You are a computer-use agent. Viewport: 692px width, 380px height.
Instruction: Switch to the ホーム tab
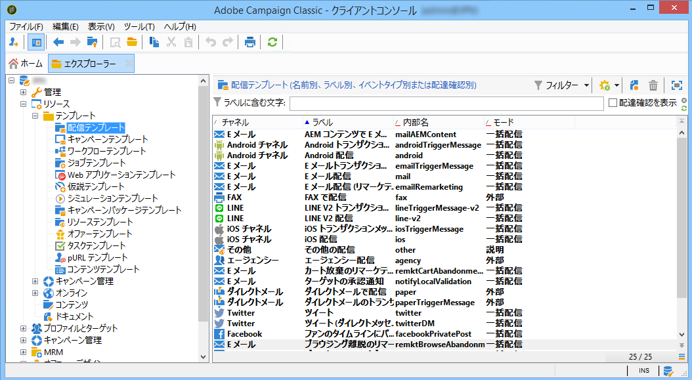click(26, 64)
